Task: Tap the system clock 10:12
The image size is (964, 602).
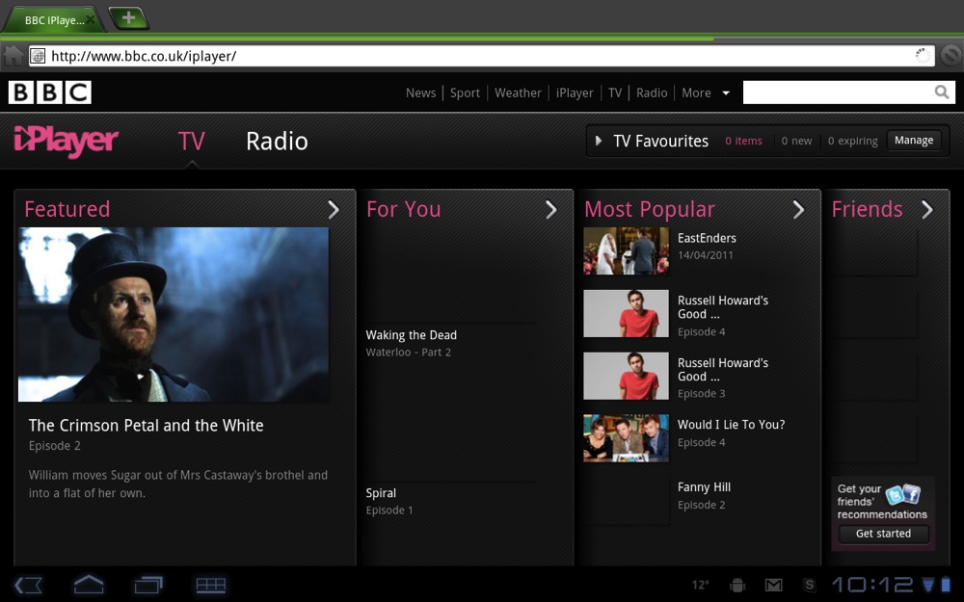Action: [x=871, y=585]
